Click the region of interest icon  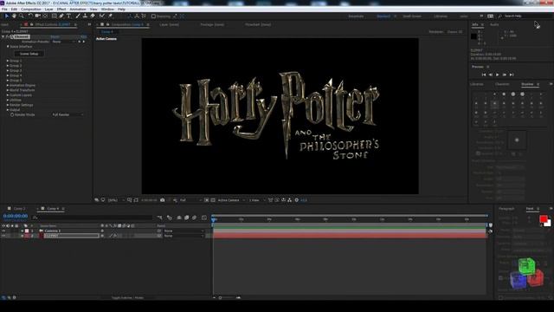pyautogui.click(x=207, y=200)
